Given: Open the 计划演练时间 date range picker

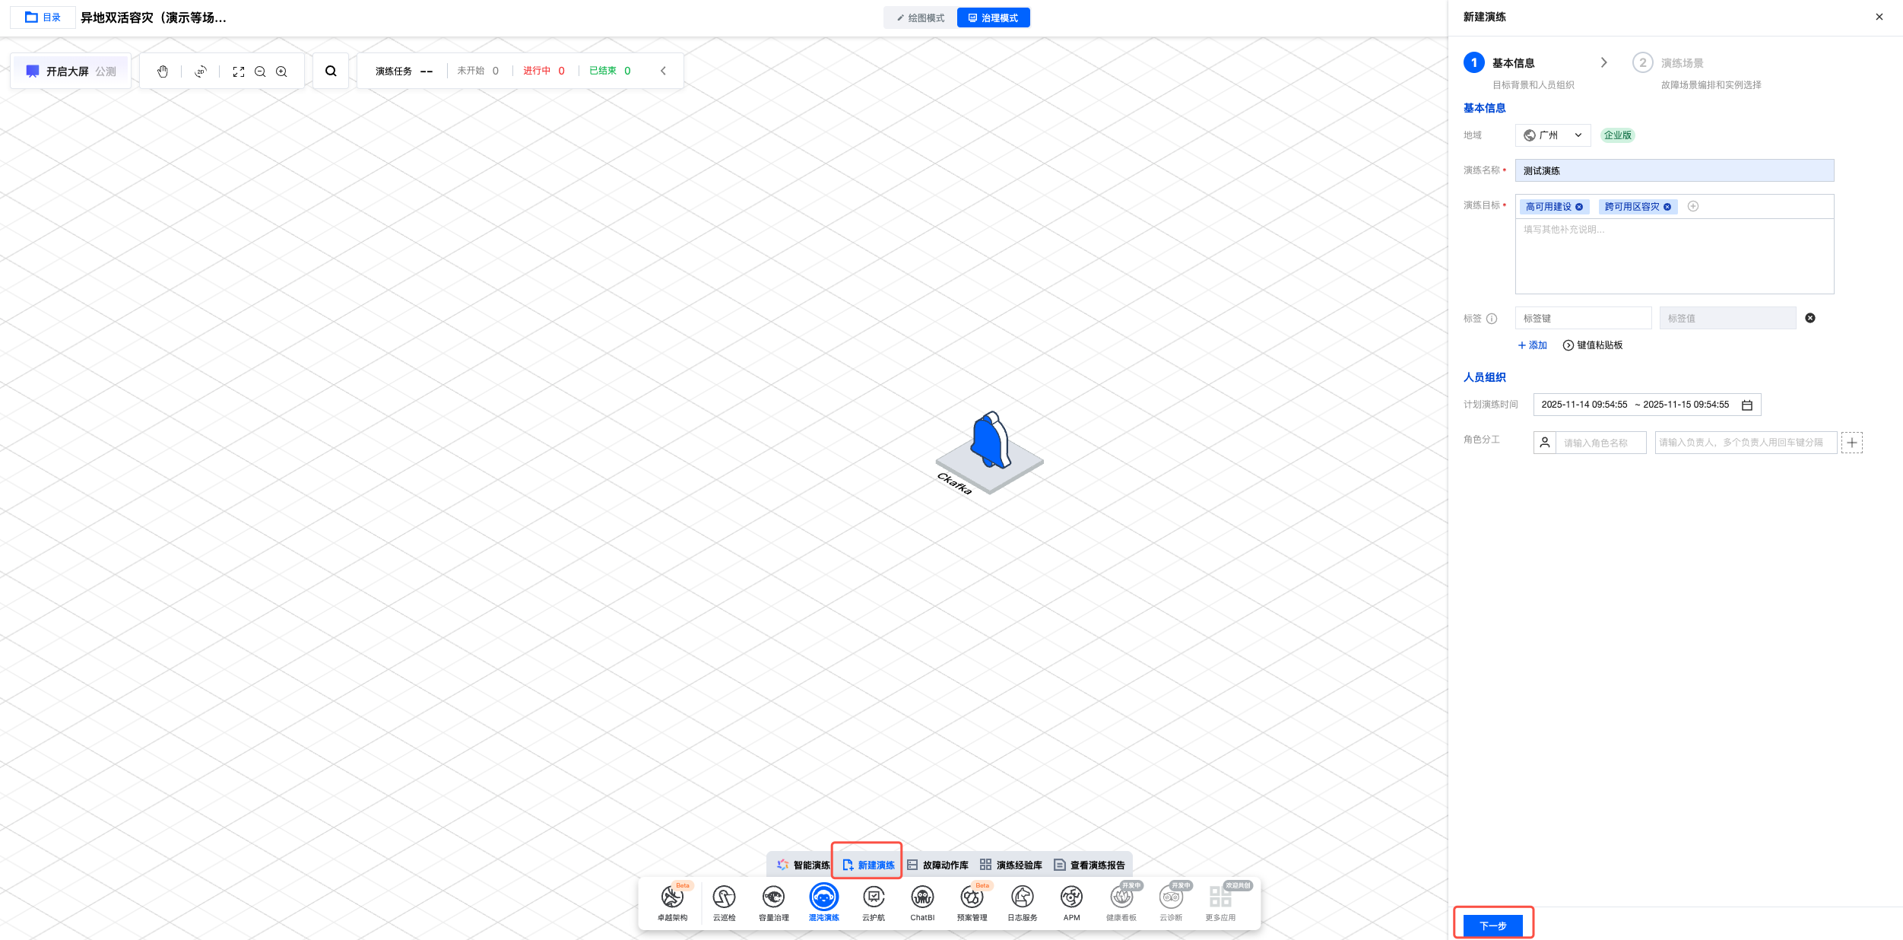Looking at the screenshot, I should pyautogui.click(x=1647, y=405).
